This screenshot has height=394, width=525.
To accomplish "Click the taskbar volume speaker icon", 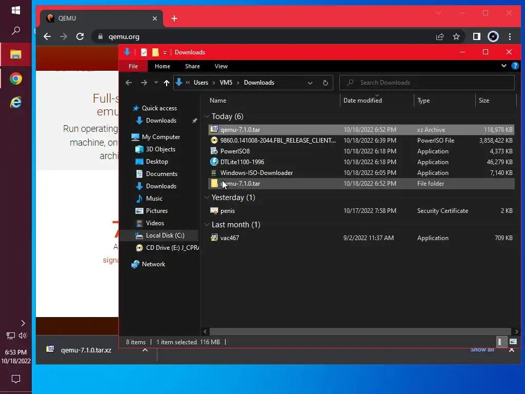I will pyautogui.click(x=23, y=336).
